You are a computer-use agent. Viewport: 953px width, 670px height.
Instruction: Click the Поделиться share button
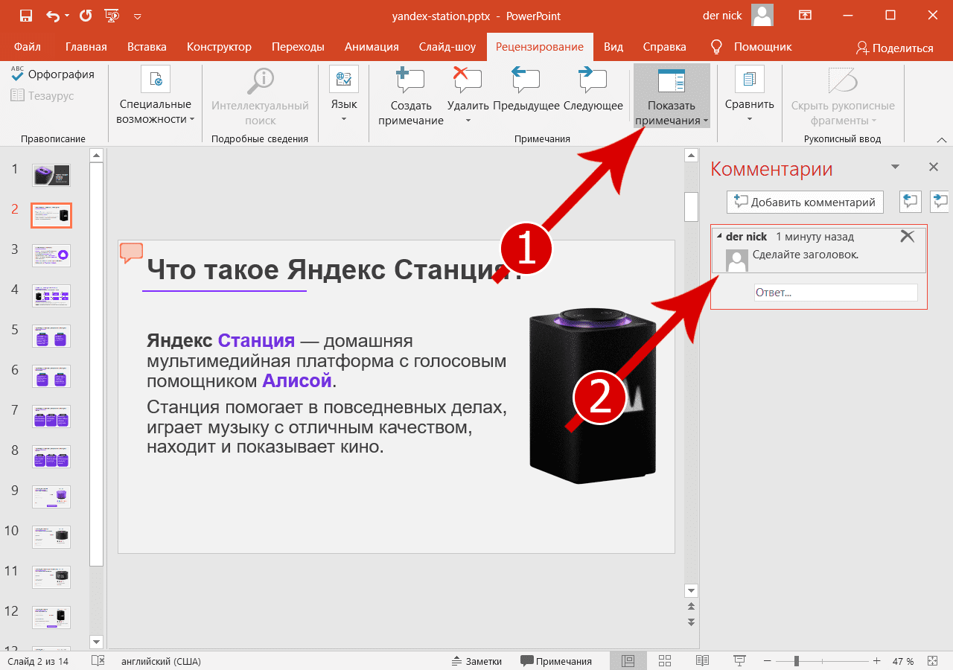[894, 48]
